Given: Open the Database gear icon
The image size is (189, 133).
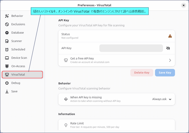Looking at the screenshot, I should coord(7,33).
